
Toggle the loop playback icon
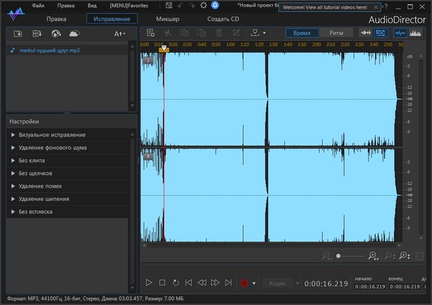click(175, 283)
